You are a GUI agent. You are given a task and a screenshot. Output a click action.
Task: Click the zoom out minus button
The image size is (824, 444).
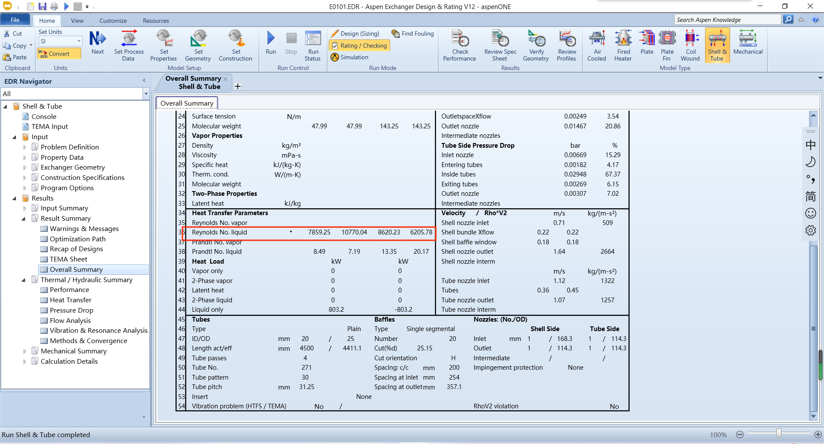739,435
